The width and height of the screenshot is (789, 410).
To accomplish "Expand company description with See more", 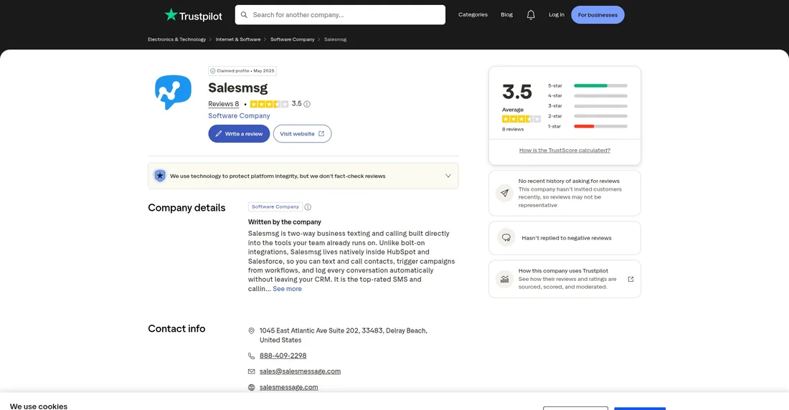I will pos(287,289).
